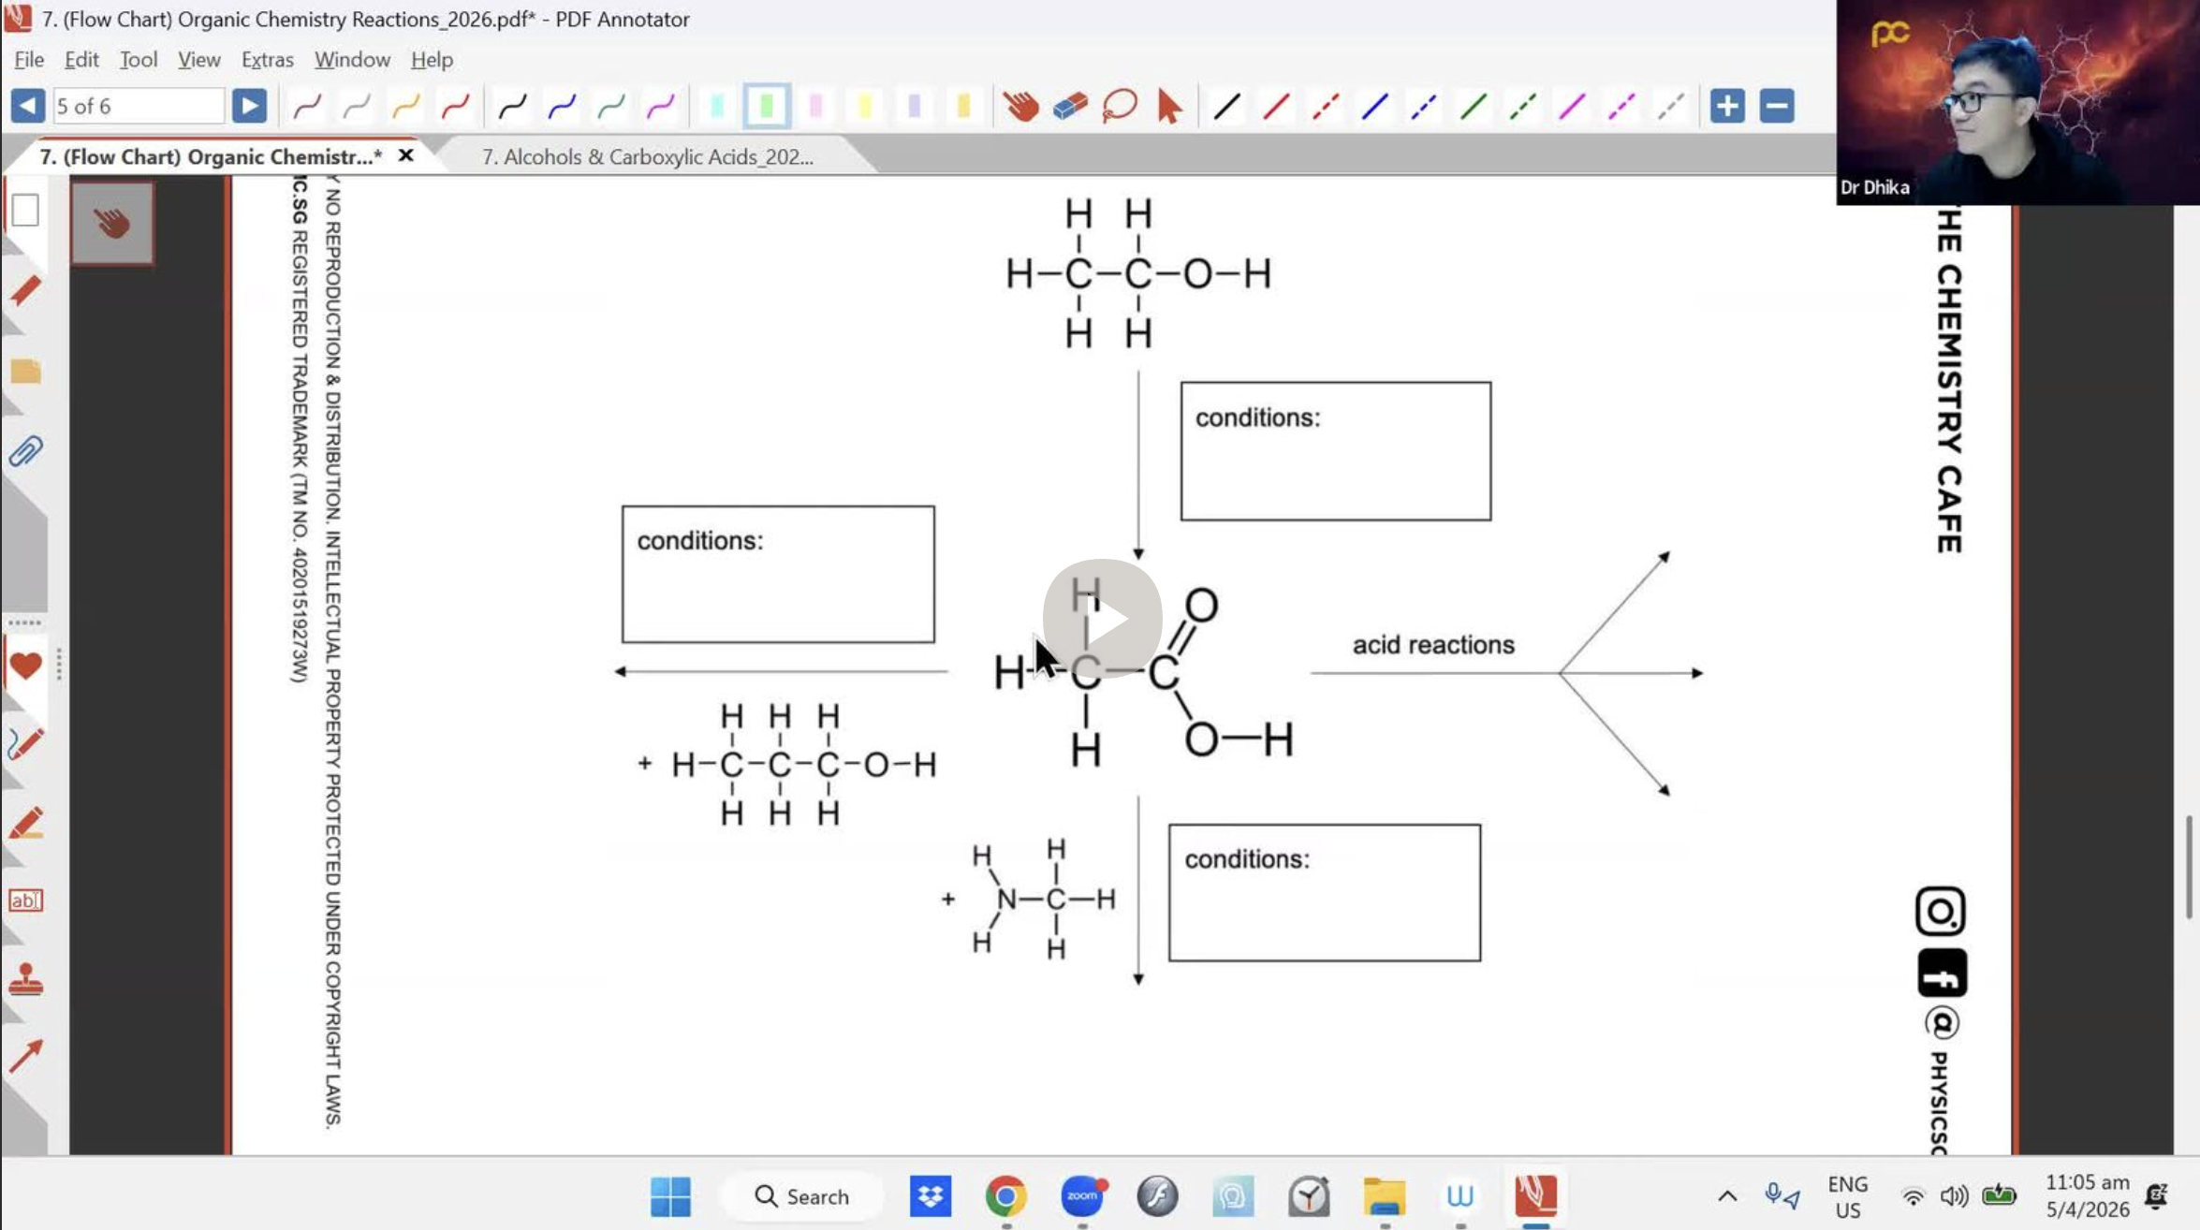Open the paperclip attachments sidebar

click(25, 452)
